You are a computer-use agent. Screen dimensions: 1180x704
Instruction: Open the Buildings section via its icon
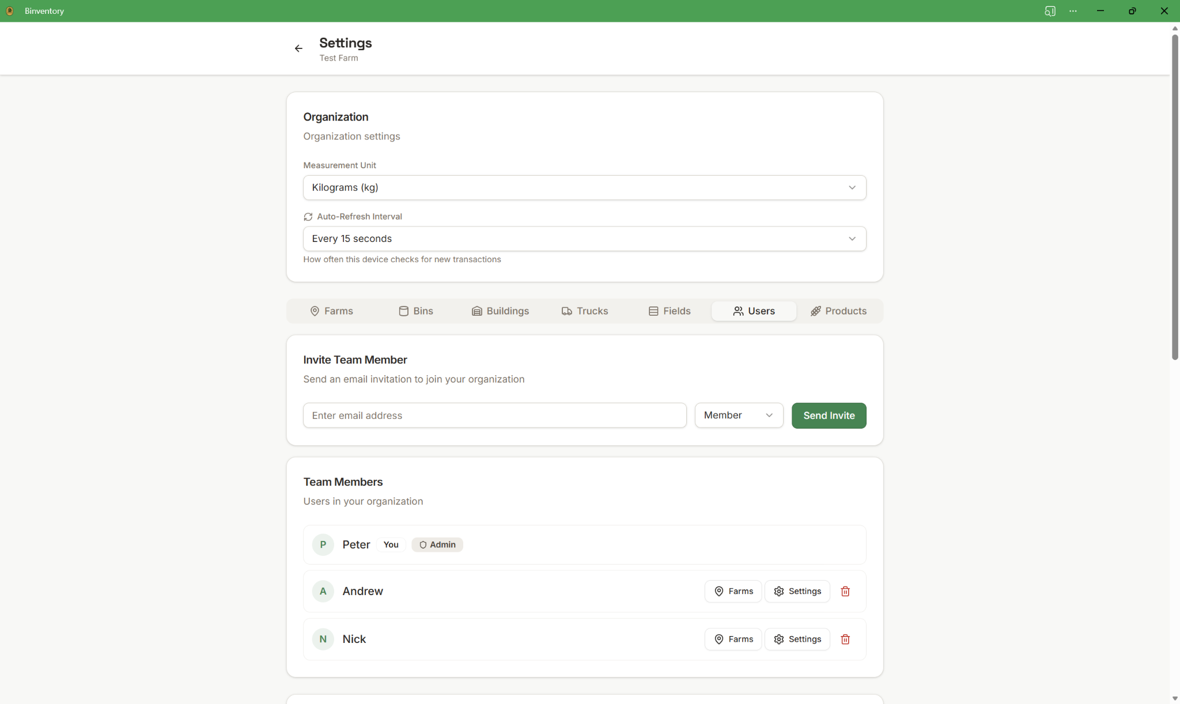pos(476,311)
